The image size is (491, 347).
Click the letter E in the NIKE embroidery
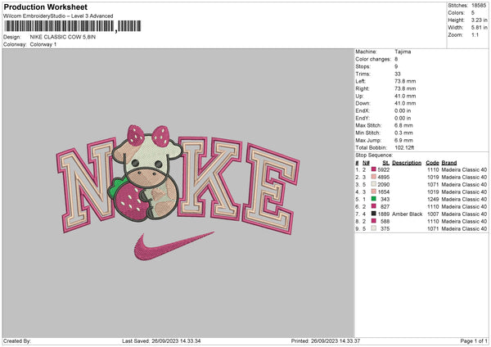click(x=271, y=189)
